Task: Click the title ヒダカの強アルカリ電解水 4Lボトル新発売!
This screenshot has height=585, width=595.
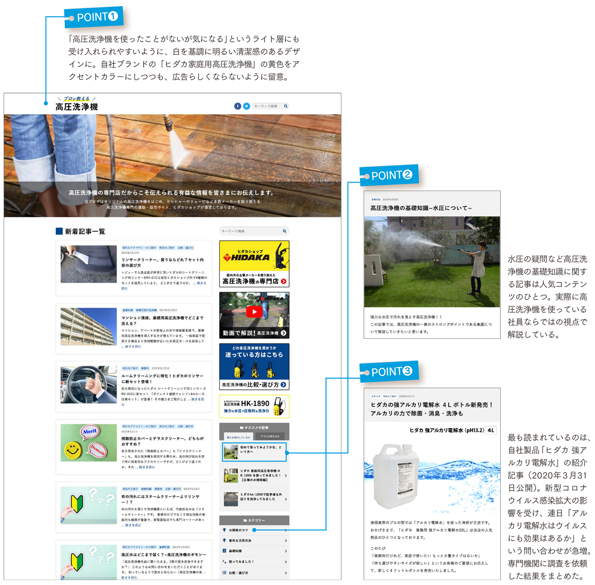Action: [x=431, y=409]
